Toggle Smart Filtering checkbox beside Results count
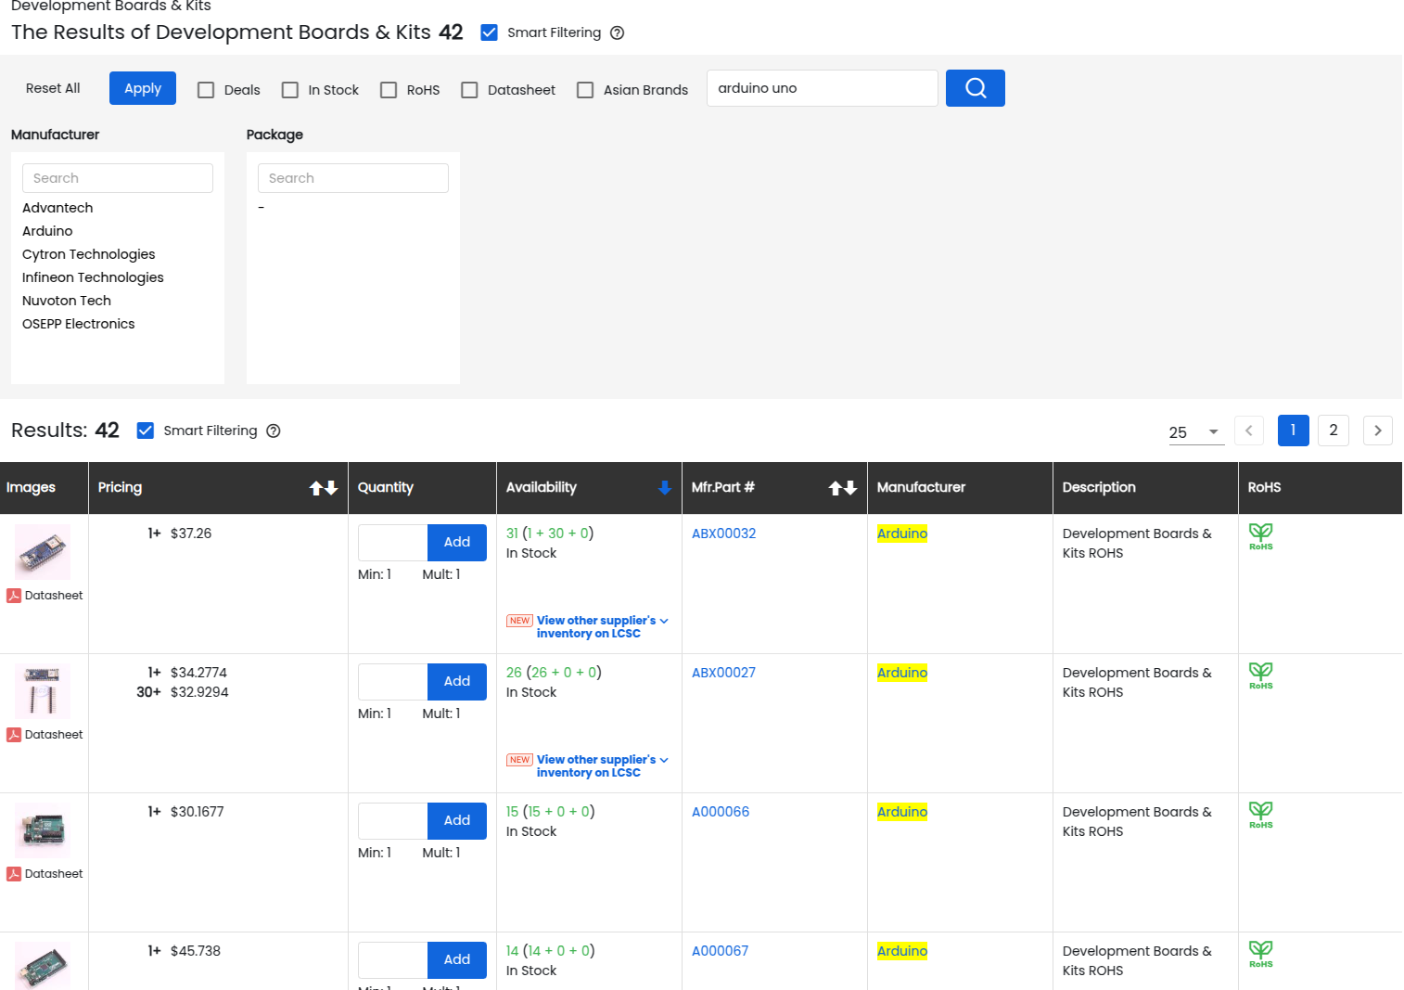This screenshot has width=1404, height=990. click(146, 431)
